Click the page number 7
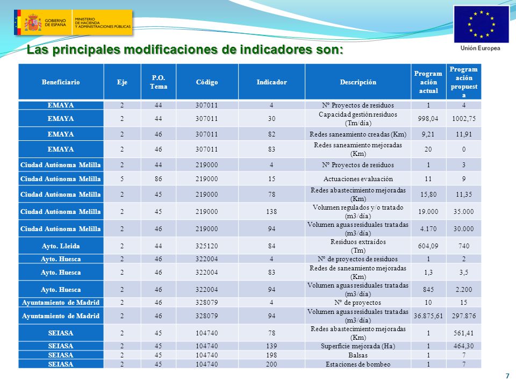Image resolution: width=516 pixels, height=387 pixels. pos(507,376)
